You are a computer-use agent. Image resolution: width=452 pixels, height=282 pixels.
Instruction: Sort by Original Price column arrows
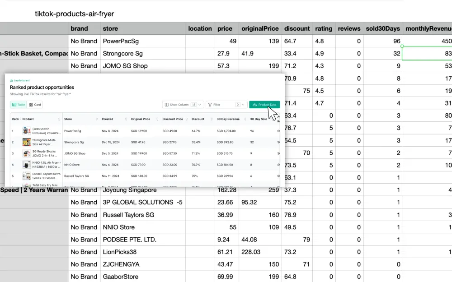157,119
